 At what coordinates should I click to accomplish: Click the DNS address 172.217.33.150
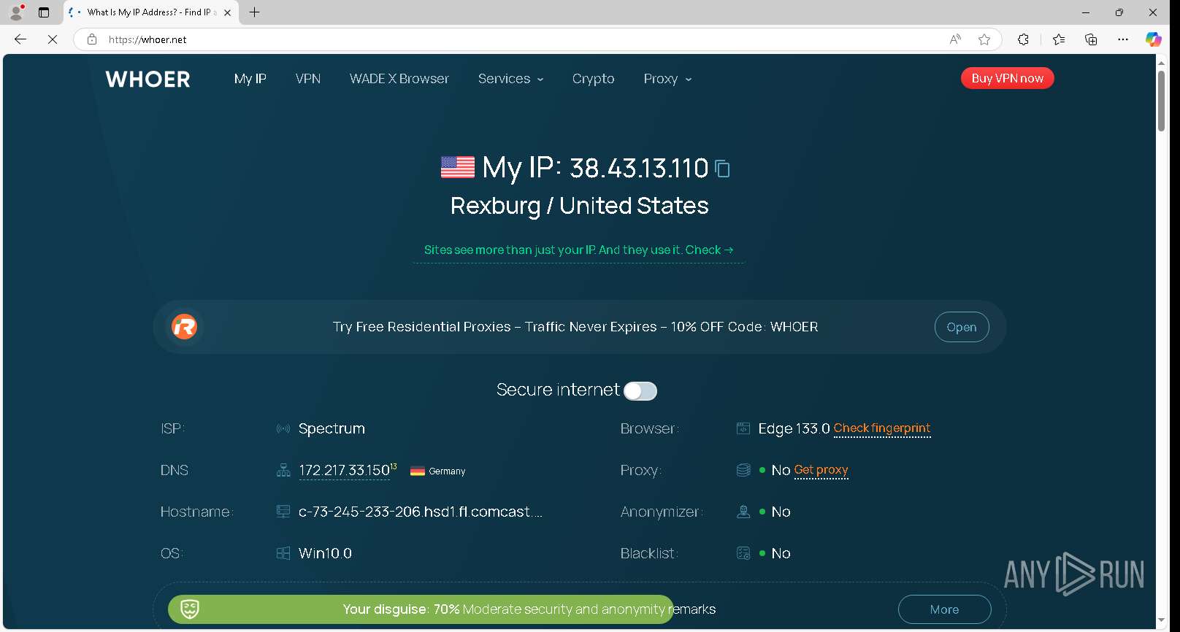pyautogui.click(x=344, y=471)
